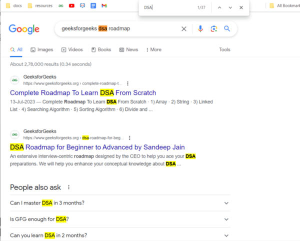The image size is (300, 241).
Task: Open the All Bookmarks folder
Action: [284, 5]
